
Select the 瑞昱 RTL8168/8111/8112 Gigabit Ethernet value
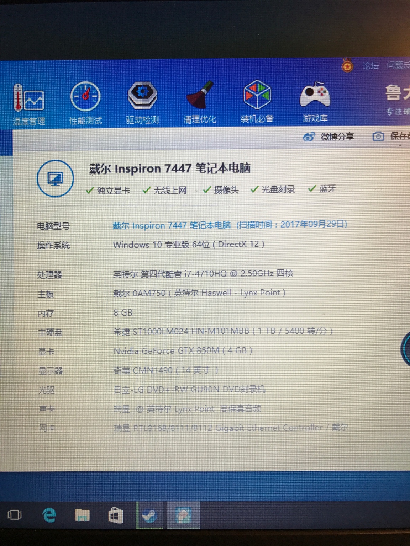click(x=231, y=428)
